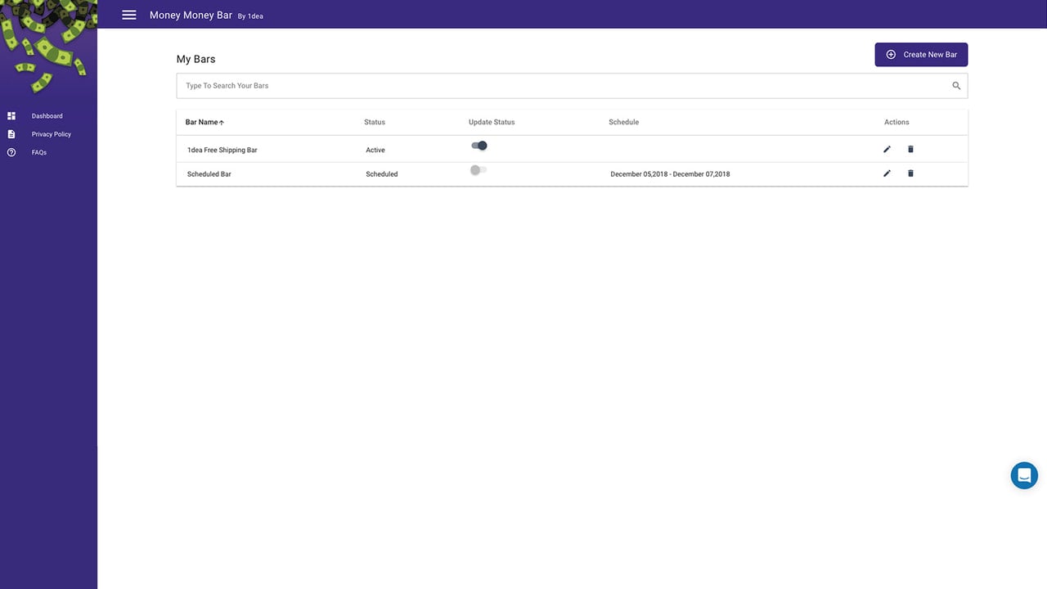Open the hamburger navigation menu
Image resolution: width=1047 pixels, height=589 pixels.
click(x=129, y=15)
